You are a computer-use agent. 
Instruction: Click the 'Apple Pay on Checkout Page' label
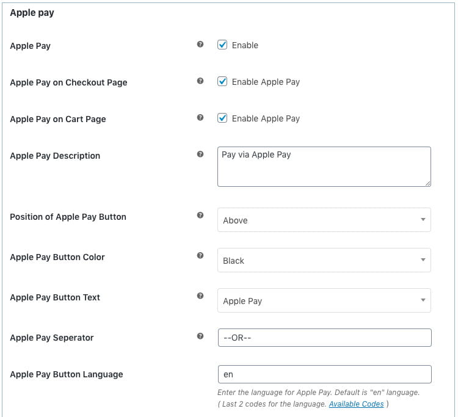68,82
